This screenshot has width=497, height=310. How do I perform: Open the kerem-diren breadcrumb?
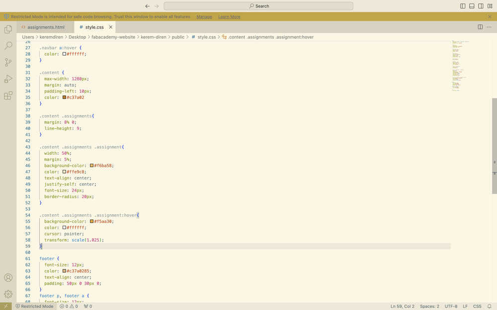click(154, 37)
